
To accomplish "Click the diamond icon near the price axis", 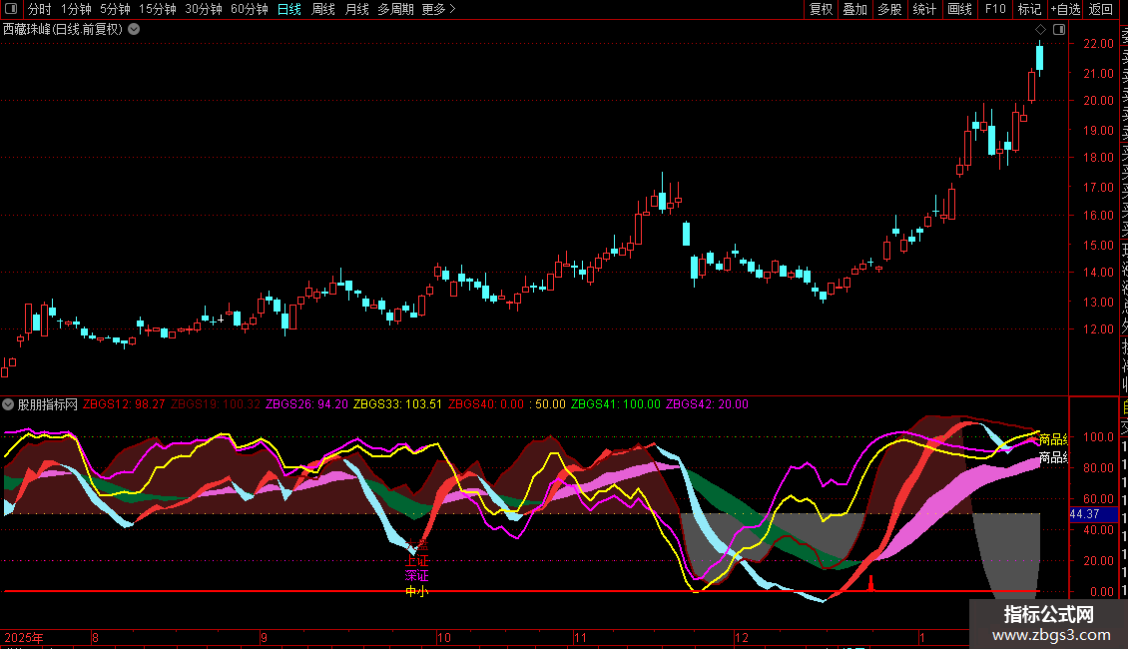I will 1040,29.
